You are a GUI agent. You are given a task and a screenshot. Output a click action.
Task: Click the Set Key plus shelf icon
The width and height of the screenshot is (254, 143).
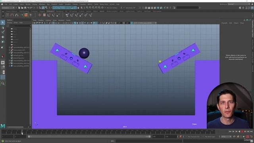[x=40, y=15]
